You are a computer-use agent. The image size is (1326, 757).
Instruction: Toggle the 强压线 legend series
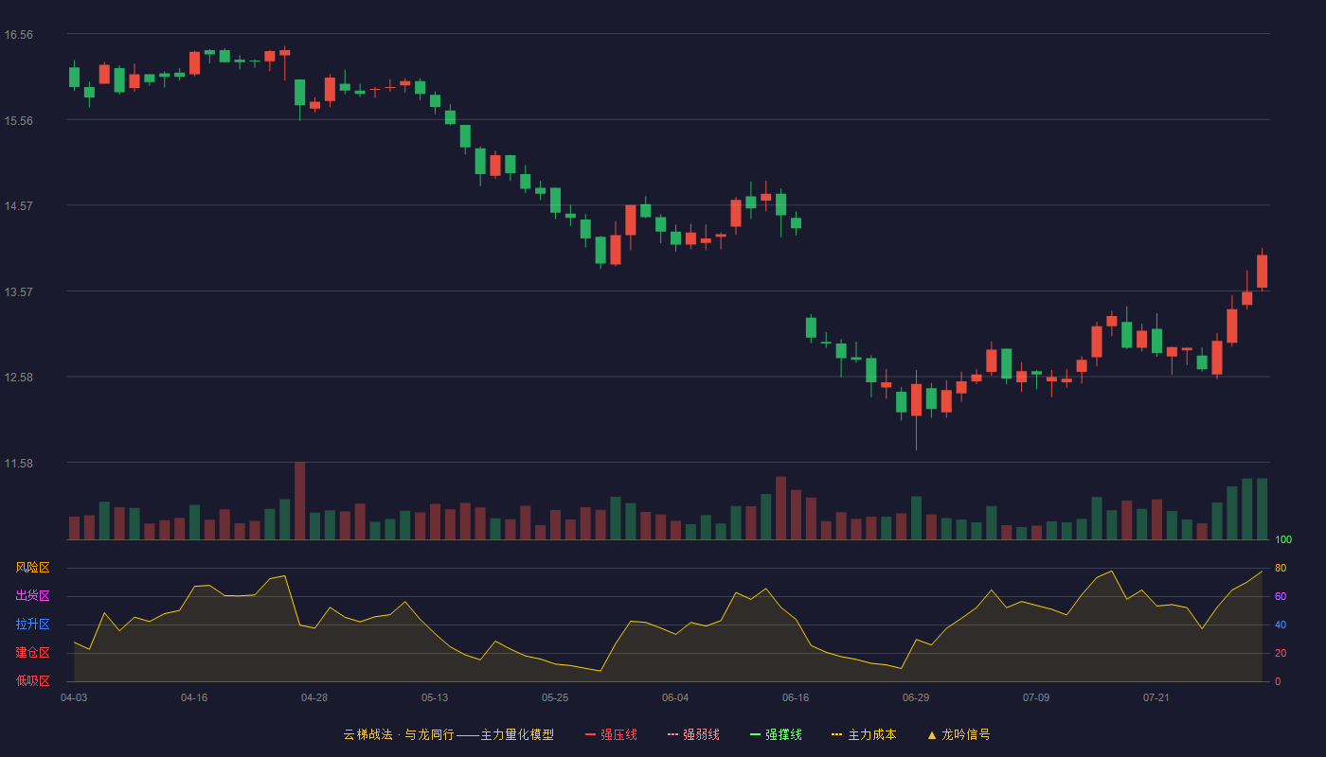click(x=611, y=734)
